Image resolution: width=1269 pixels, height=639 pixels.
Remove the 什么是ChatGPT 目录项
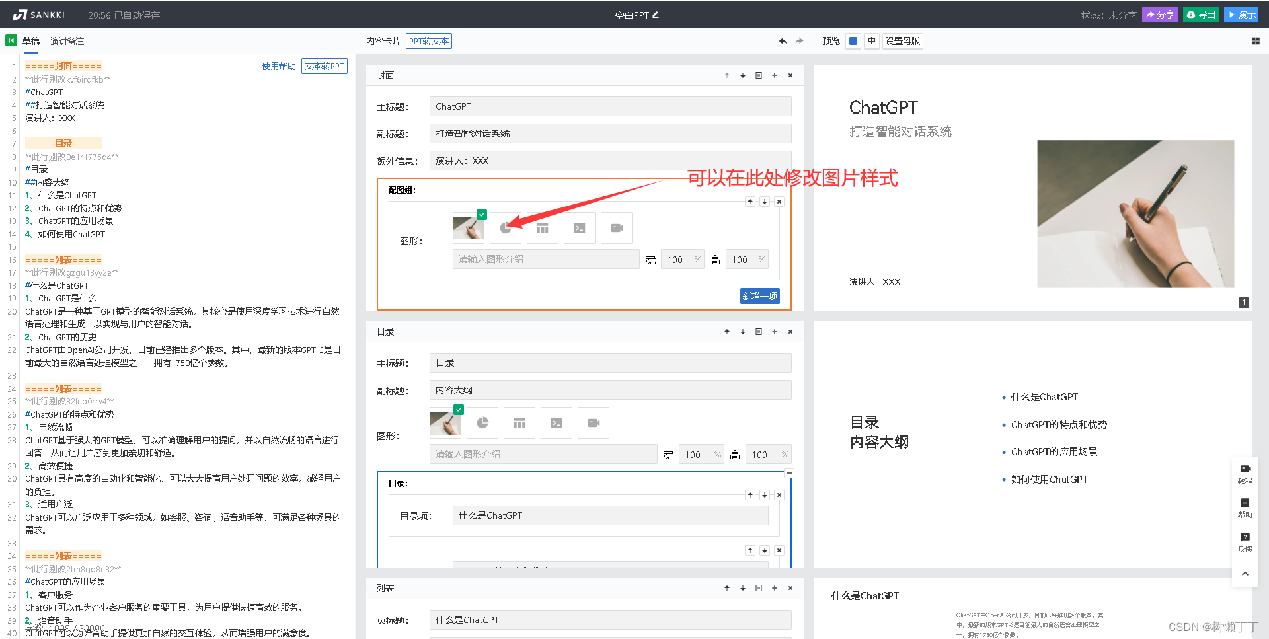point(779,495)
